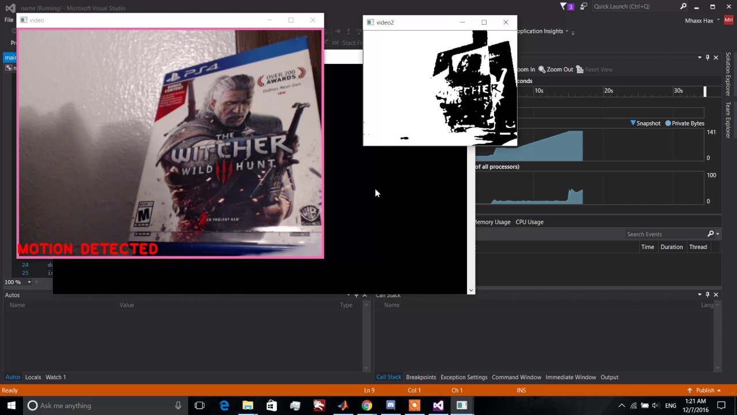Click the process memory graph
737x415 pixels.
590,145
